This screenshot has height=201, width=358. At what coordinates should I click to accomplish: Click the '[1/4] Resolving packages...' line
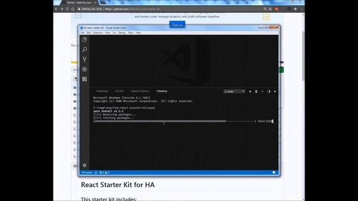tap(115, 114)
